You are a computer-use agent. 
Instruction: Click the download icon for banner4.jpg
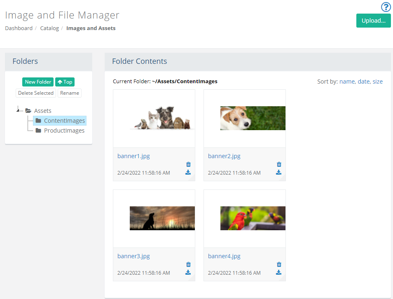[x=278, y=272]
